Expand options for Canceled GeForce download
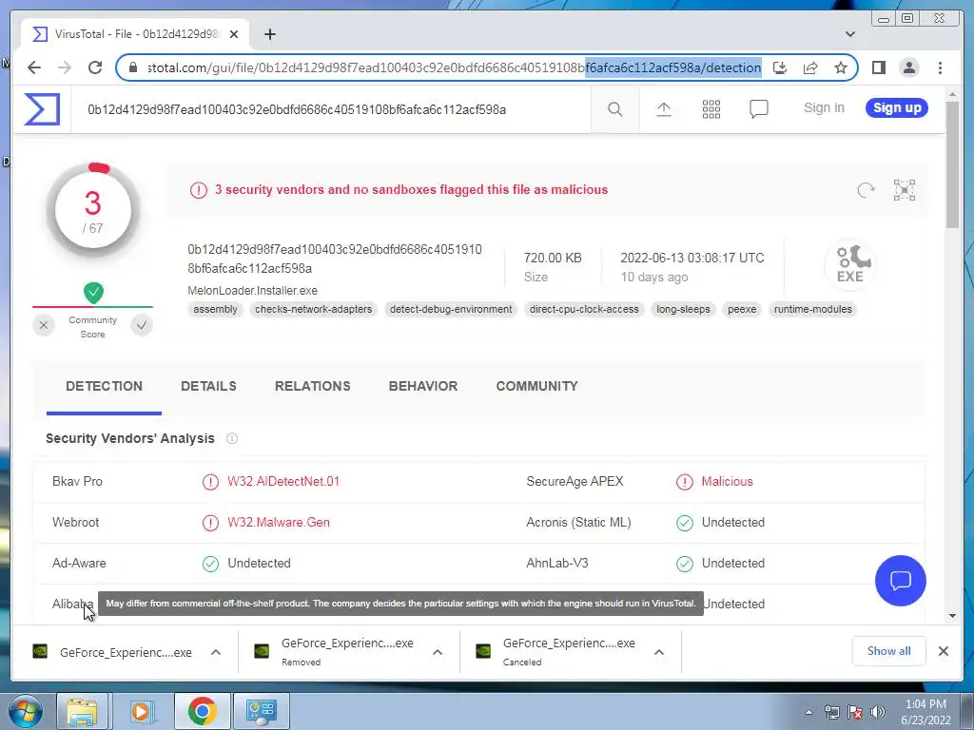The image size is (974, 730). click(659, 652)
